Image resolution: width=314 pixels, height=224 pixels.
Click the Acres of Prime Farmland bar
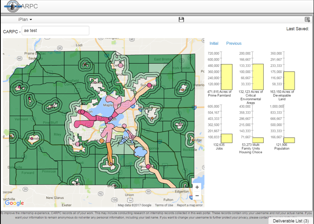(x=226, y=77)
